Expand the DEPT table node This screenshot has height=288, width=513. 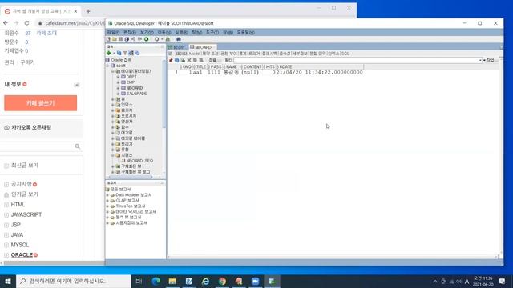click(x=118, y=77)
